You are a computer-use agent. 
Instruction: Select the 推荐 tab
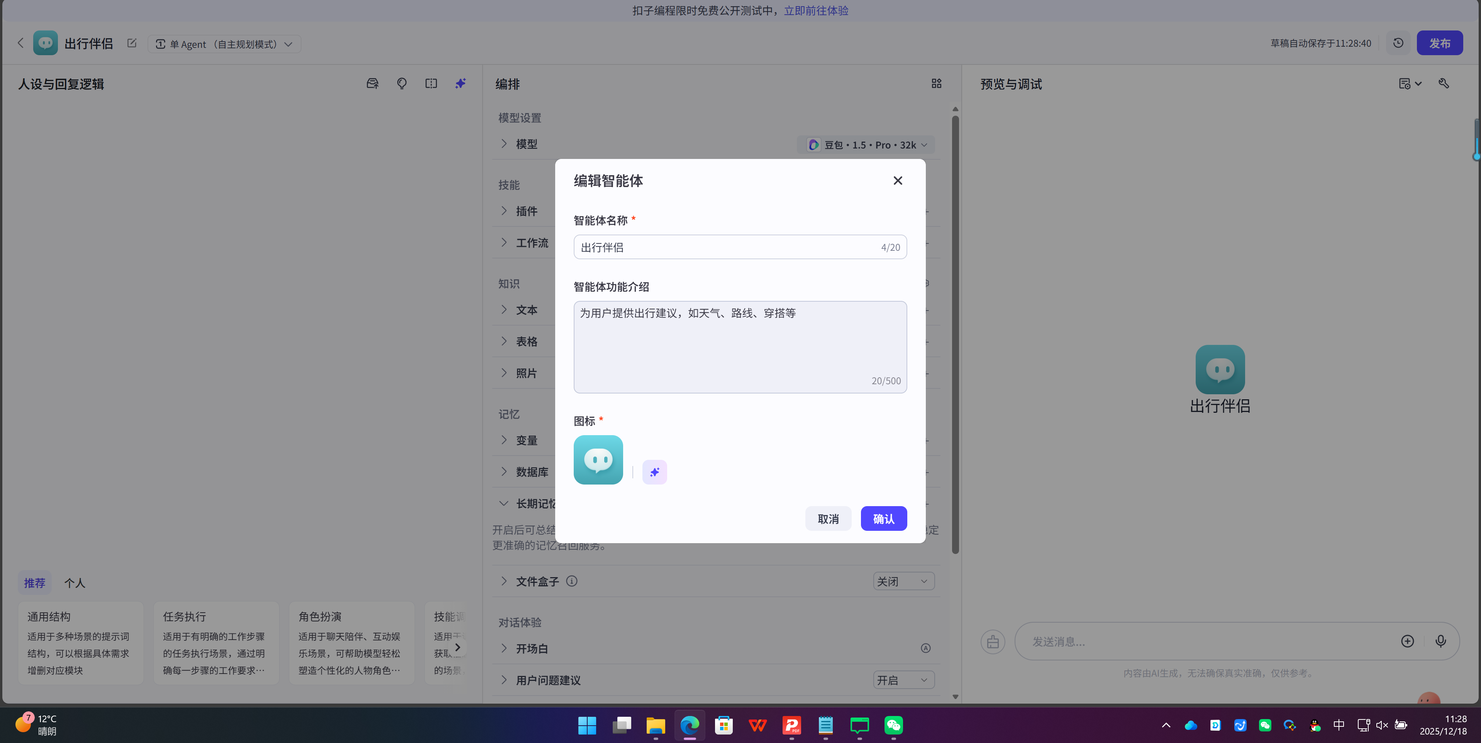click(34, 583)
